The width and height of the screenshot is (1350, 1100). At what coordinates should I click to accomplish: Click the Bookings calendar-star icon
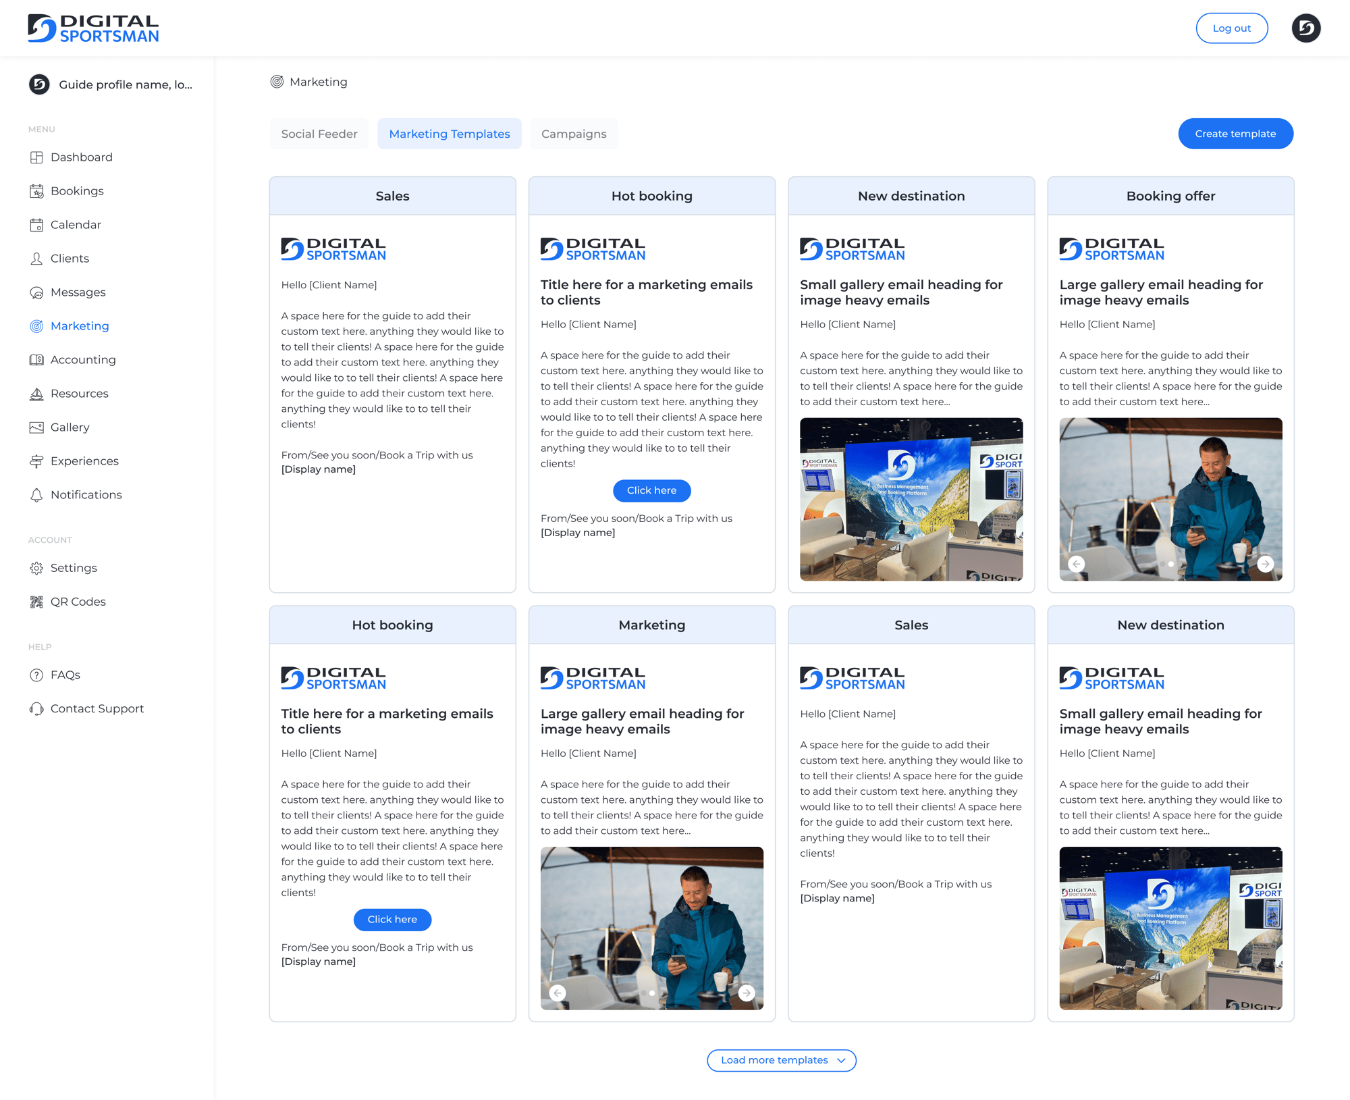tap(36, 191)
